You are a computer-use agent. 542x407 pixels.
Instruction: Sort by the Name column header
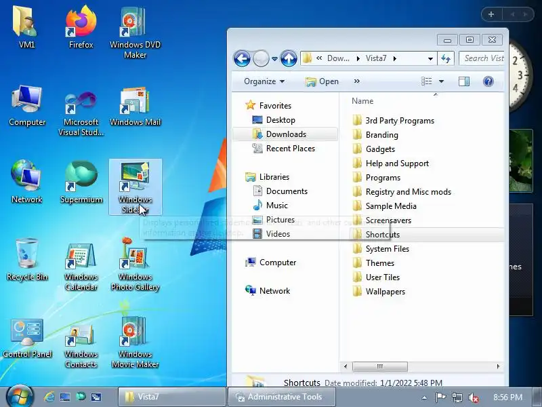(362, 101)
